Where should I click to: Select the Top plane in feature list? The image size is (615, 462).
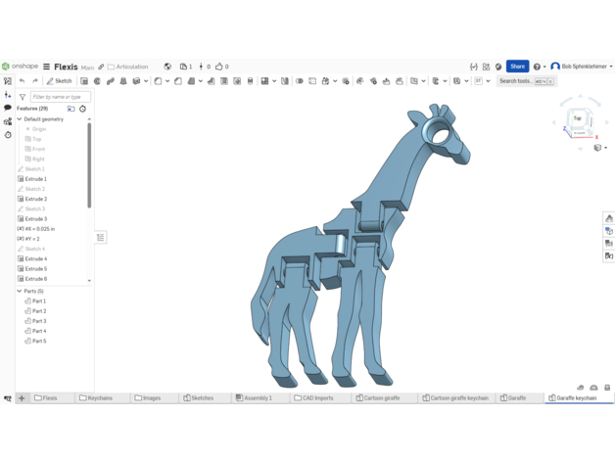pyautogui.click(x=37, y=139)
